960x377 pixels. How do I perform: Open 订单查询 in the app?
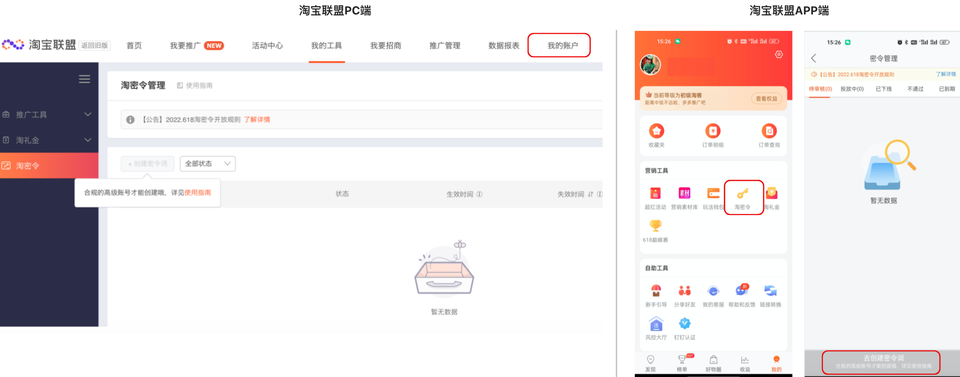tap(769, 136)
